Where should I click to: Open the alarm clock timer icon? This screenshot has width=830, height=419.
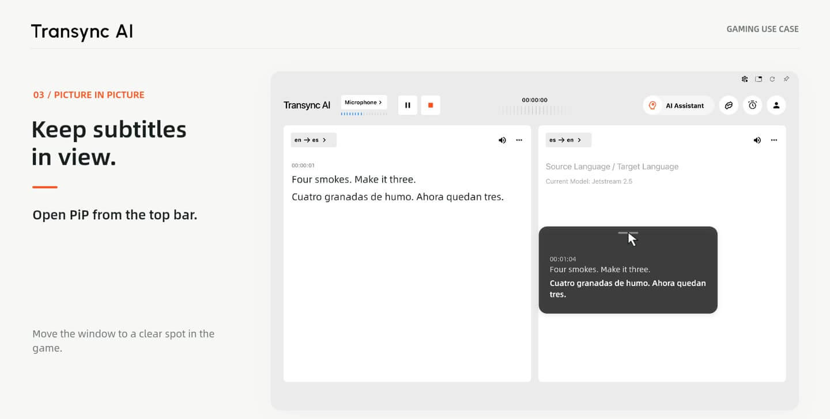[x=752, y=105]
